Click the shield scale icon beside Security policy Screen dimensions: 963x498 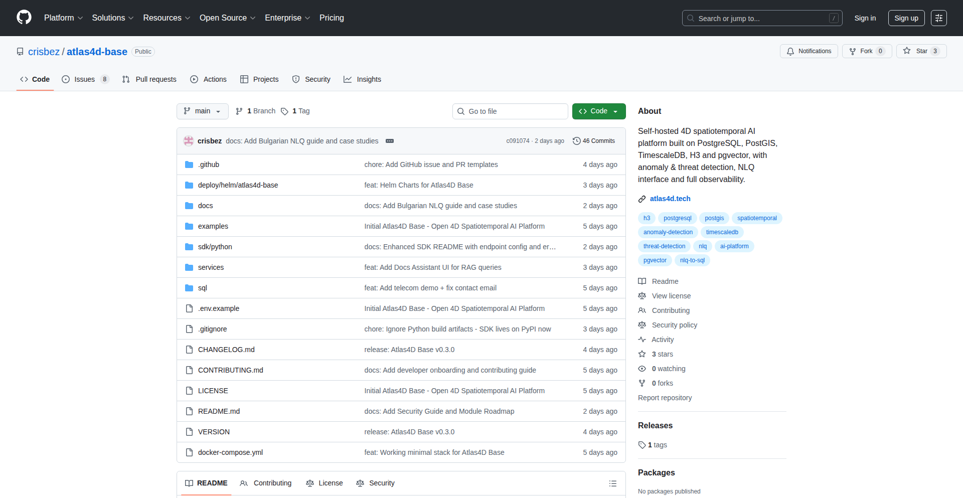point(642,325)
